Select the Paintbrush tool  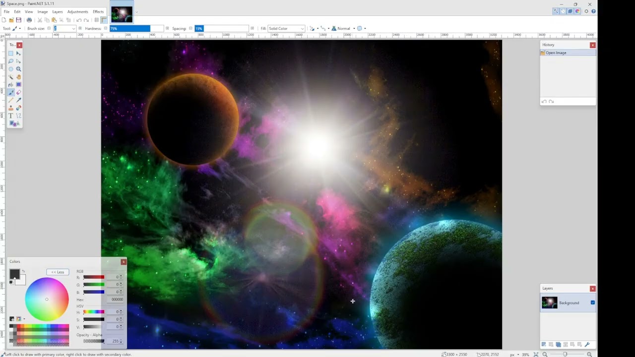(x=11, y=92)
